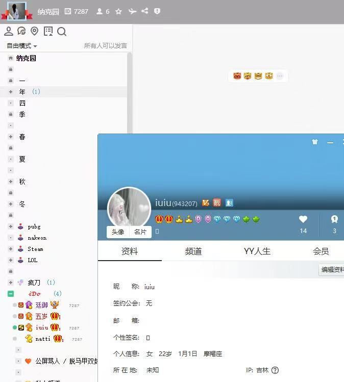Switch to the 资料 tab
Image resolution: width=344 pixels, height=382 pixels.
click(130, 251)
